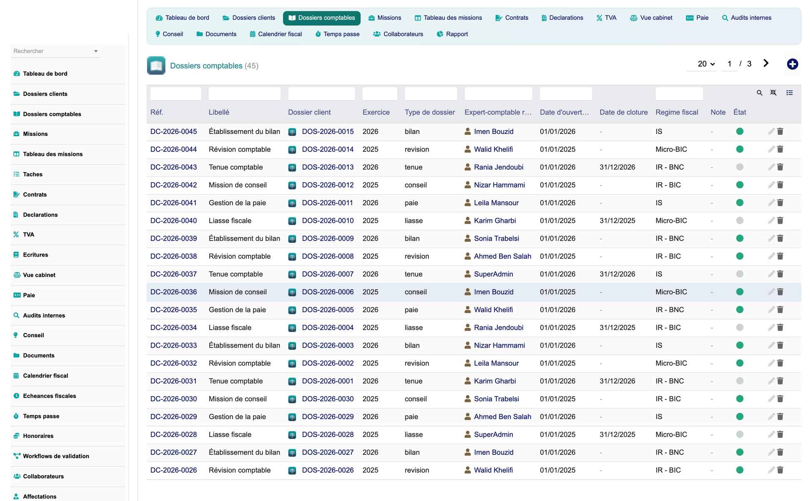Image resolution: width=810 pixels, height=501 pixels.
Task: Open SuperAdmin link in row DC-2026-0028
Action: pyautogui.click(x=493, y=434)
